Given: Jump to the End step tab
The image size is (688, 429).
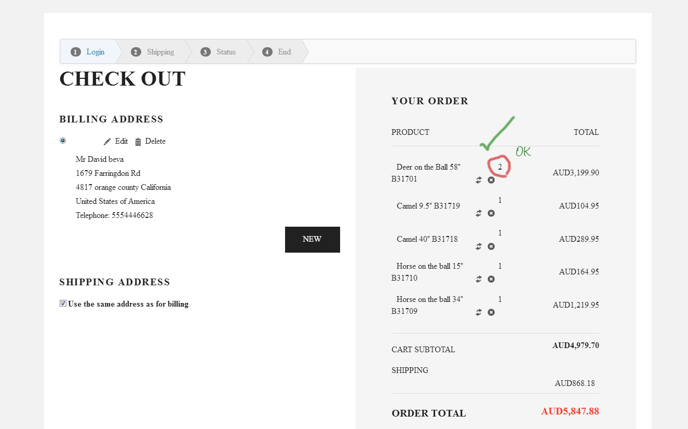Looking at the screenshot, I should 277,52.
